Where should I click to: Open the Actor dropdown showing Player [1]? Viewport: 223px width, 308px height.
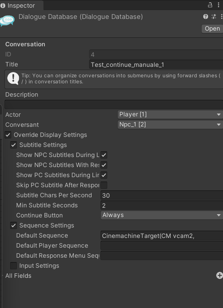[x=170, y=114]
